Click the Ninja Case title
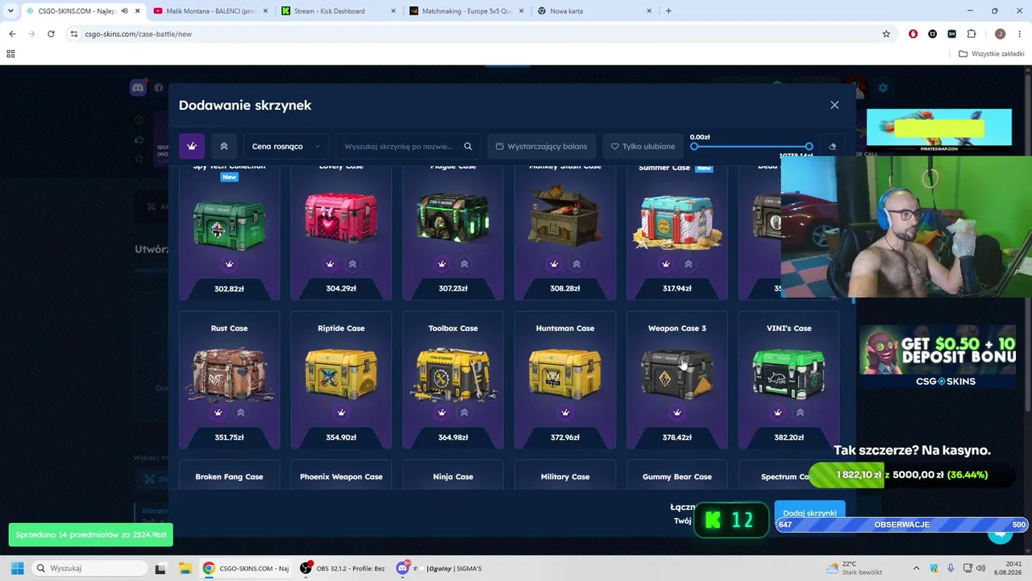 coord(453,477)
